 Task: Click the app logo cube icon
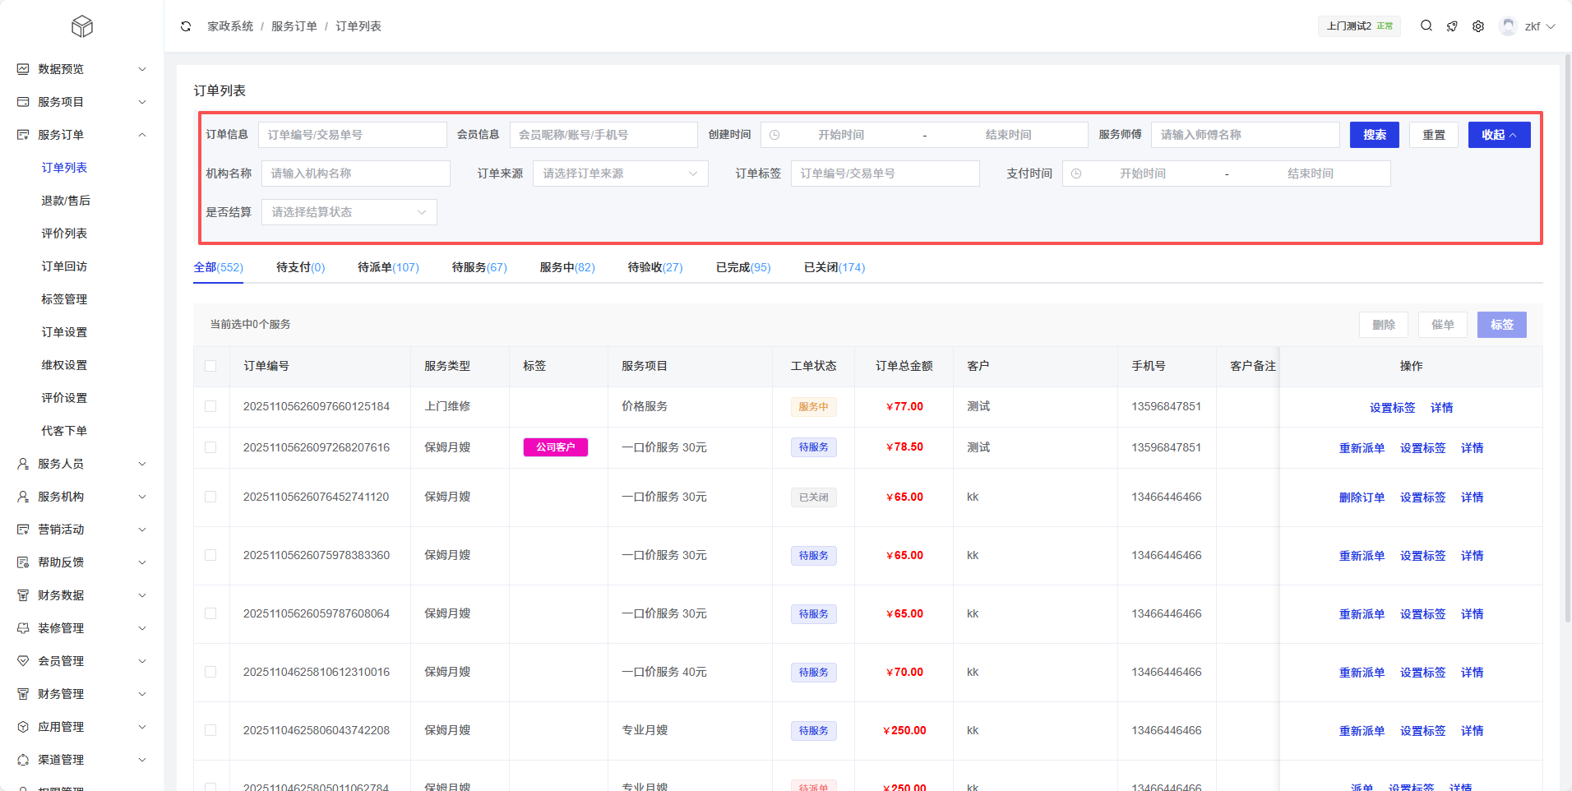click(x=82, y=27)
